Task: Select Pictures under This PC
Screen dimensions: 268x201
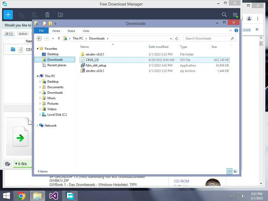Action: [x=53, y=104]
